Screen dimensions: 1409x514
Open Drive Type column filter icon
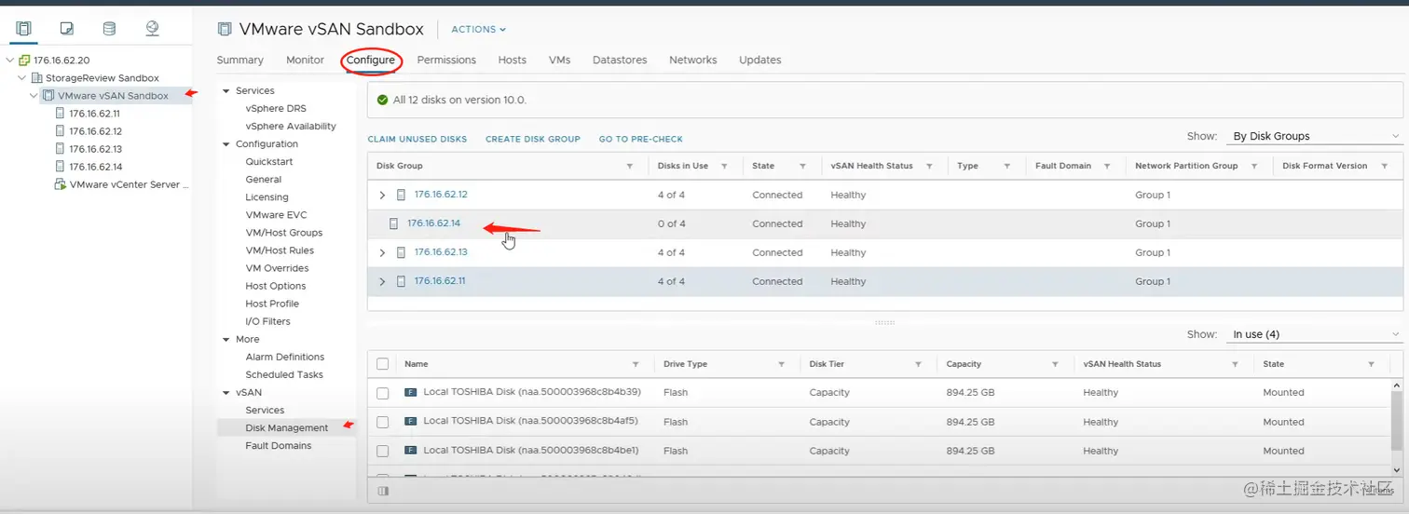(782, 364)
